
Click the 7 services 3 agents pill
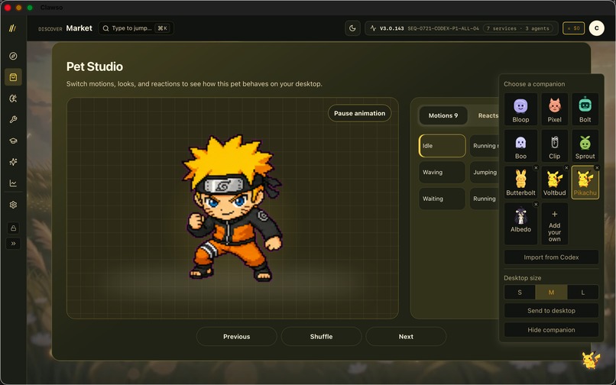(x=517, y=28)
